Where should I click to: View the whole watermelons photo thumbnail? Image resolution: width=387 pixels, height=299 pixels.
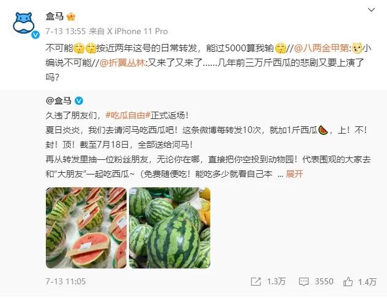[x=169, y=228]
